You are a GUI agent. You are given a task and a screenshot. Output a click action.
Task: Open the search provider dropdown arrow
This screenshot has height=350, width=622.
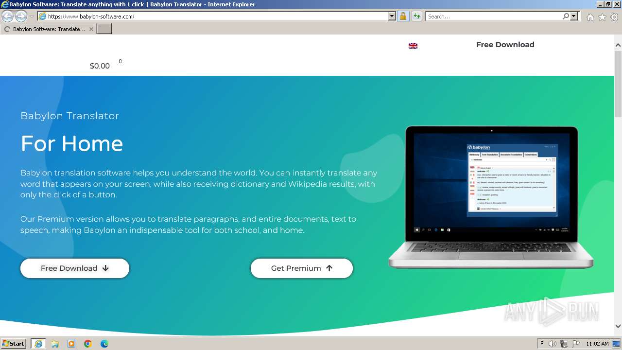coord(574,17)
